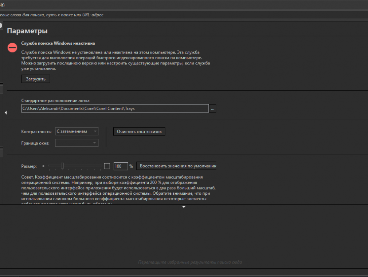Click the small size icon by slider
This screenshot has height=277, width=368.
pos(43,166)
